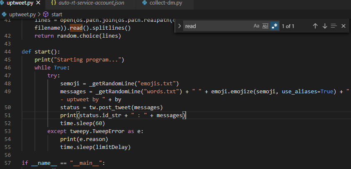Click line number 51 in gutter
This screenshot has height=169, width=351.
point(8,115)
